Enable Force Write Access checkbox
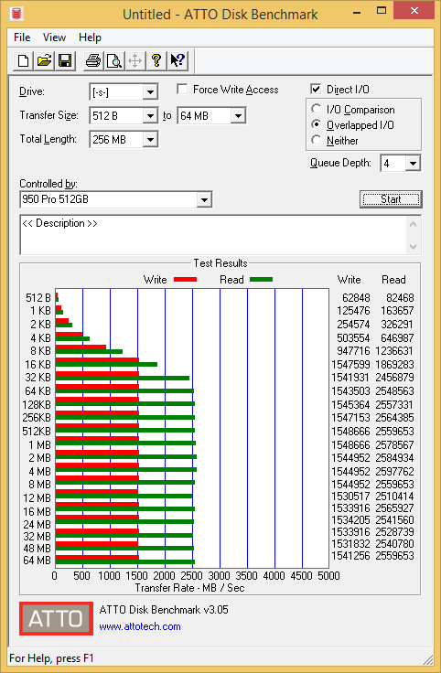The height and width of the screenshot is (673, 441). coord(182,90)
